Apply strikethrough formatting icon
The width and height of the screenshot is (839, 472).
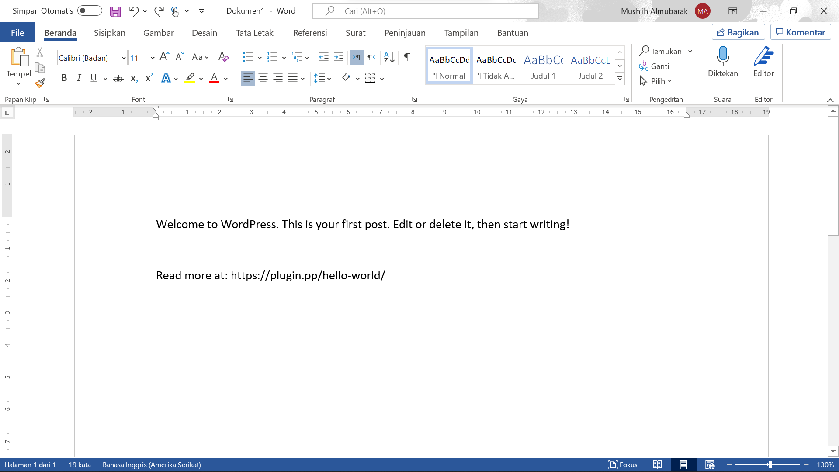(x=118, y=79)
